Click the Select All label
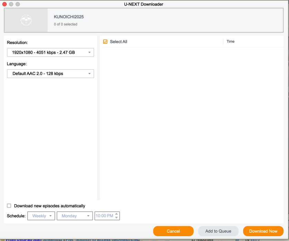289x241 pixels. [119, 42]
